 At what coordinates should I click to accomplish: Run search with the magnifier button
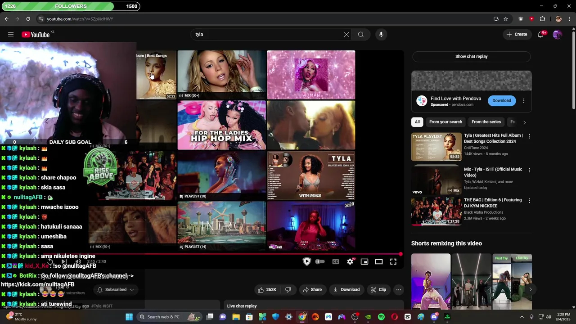361,34
